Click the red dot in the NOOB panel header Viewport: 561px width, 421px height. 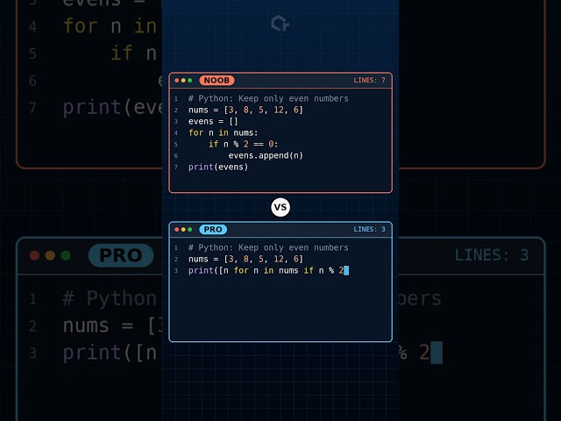tap(177, 80)
